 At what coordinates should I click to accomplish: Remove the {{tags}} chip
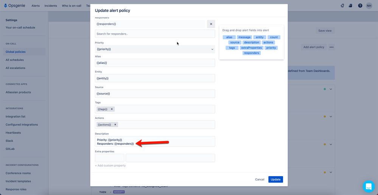click(112, 109)
